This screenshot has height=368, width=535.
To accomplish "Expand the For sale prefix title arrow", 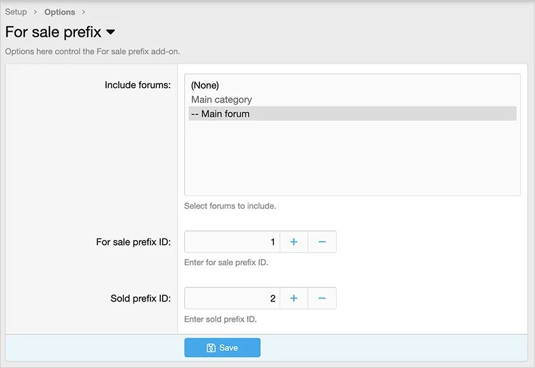I will (111, 32).
